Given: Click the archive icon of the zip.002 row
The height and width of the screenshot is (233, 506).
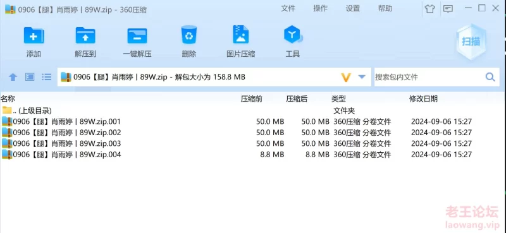Looking at the screenshot, I should [x=7, y=133].
